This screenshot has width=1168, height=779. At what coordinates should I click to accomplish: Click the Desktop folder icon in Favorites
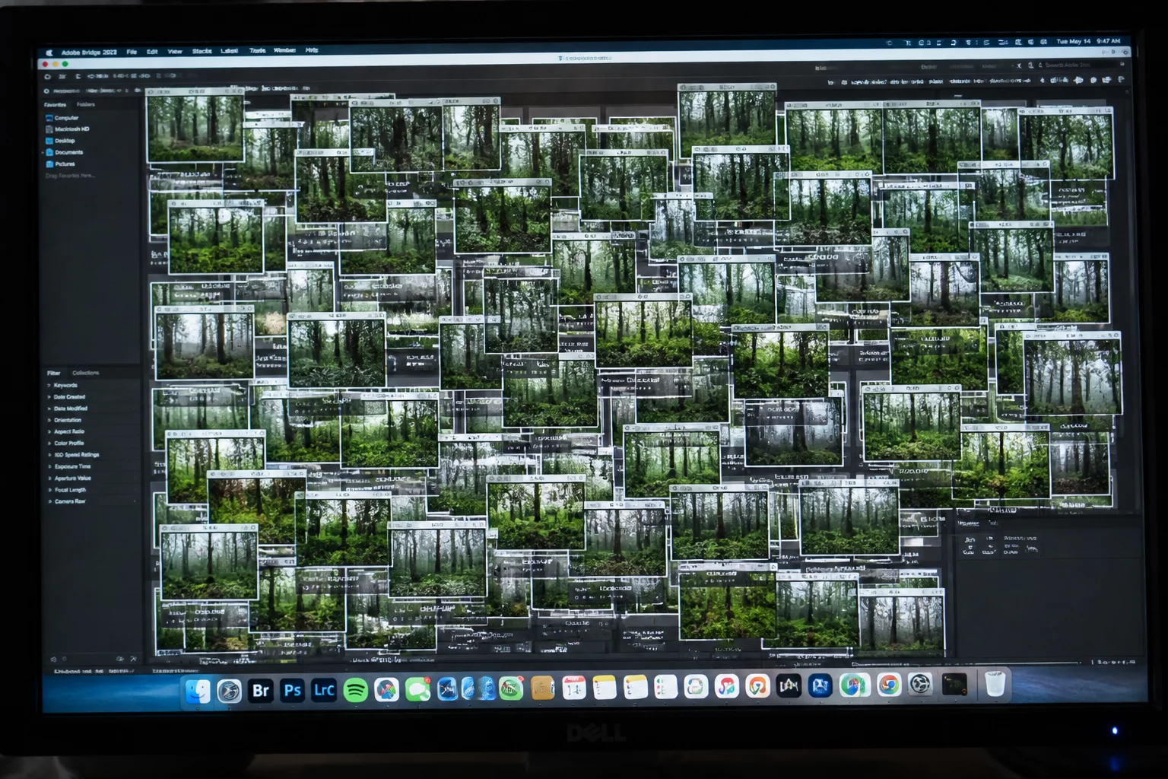(49, 141)
